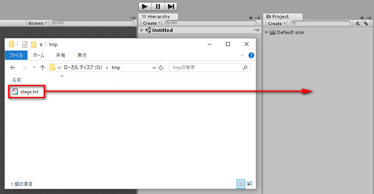This screenshot has height=194, width=374.
Task: Go up one folder level
Action: click(x=42, y=67)
